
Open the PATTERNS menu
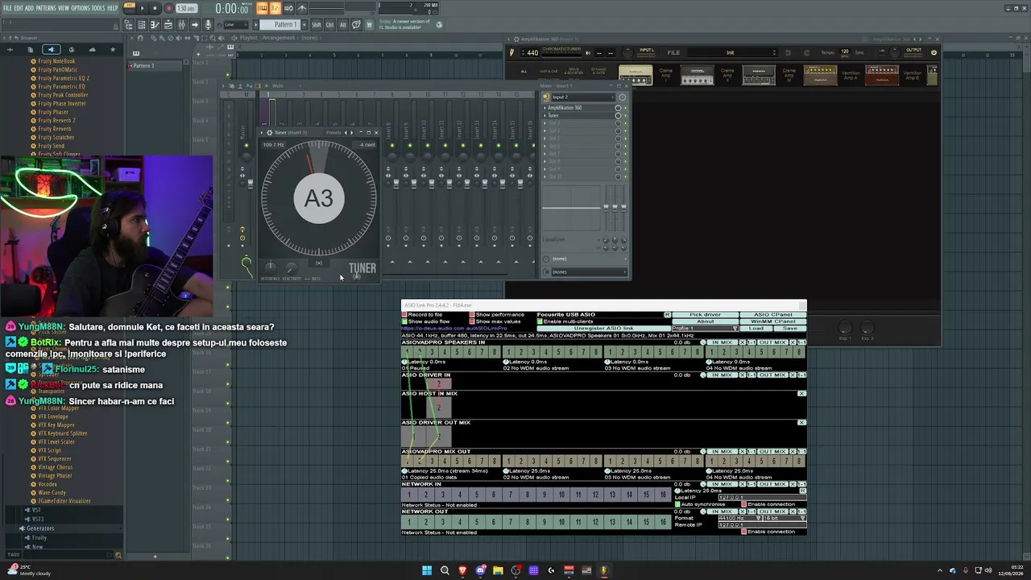pyautogui.click(x=46, y=8)
